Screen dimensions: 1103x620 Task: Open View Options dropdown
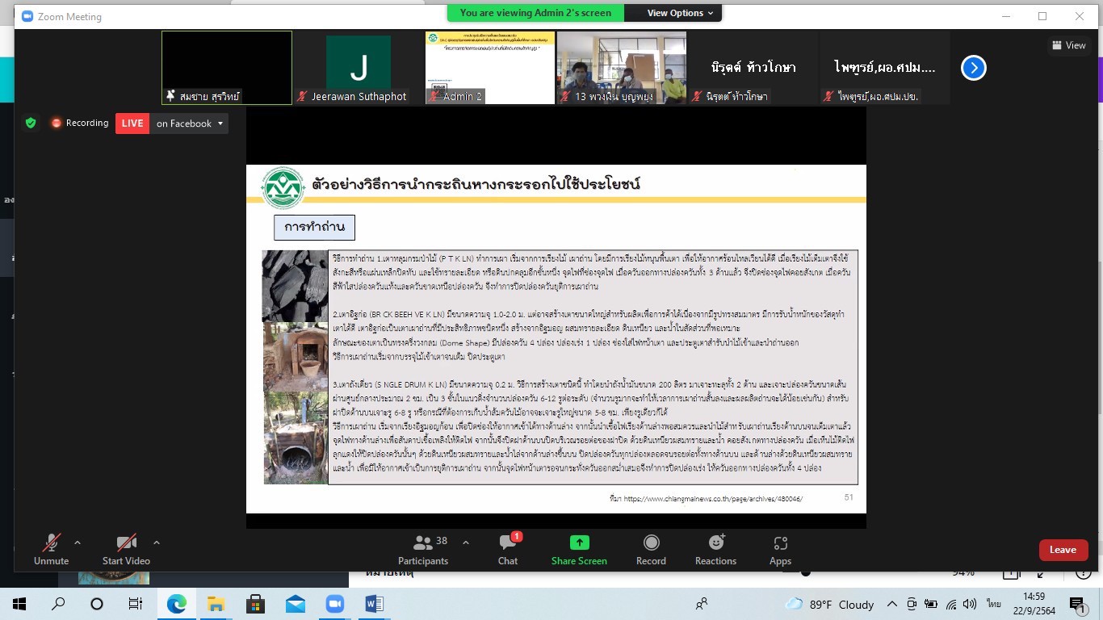pos(680,13)
